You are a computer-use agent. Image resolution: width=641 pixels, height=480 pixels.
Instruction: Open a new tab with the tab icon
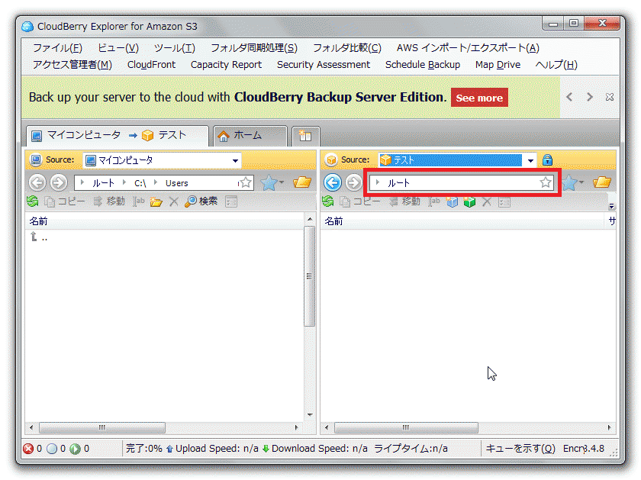[x=305, y=136]
